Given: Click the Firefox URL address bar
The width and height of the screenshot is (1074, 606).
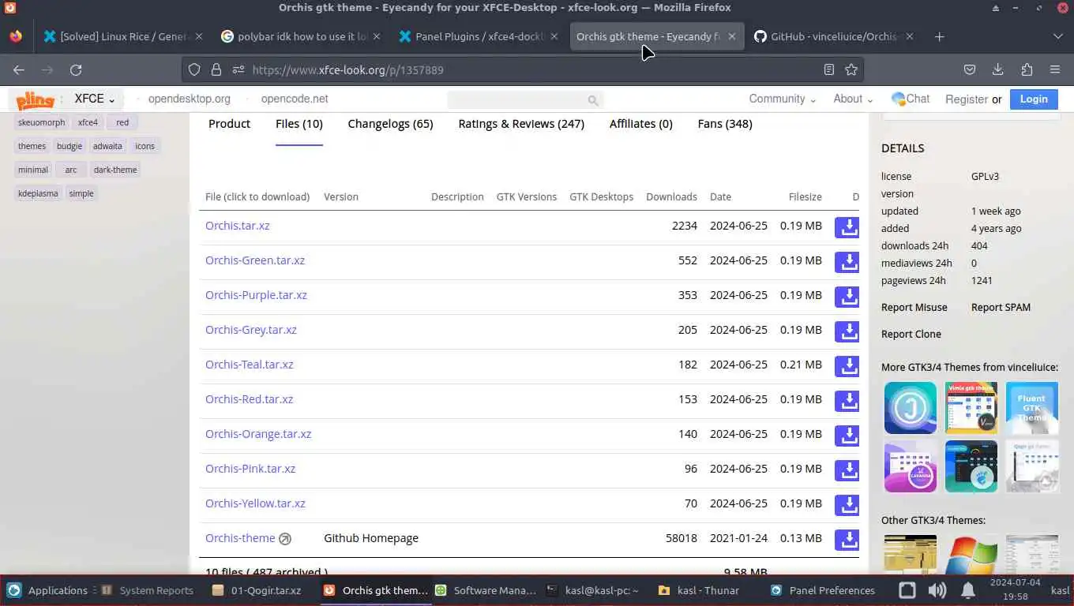Looking at the screenshot, I should click(521, 69).
